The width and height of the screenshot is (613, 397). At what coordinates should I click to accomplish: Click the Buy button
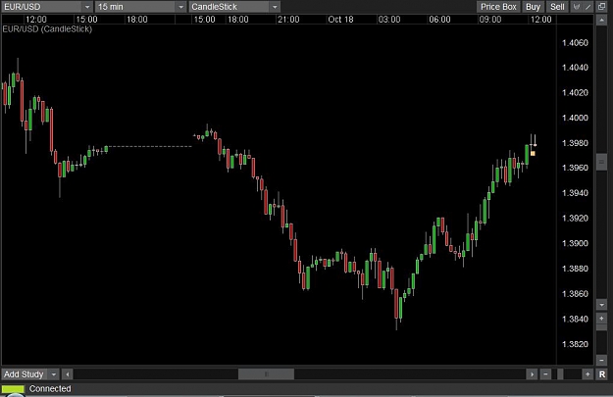point(533,7)
